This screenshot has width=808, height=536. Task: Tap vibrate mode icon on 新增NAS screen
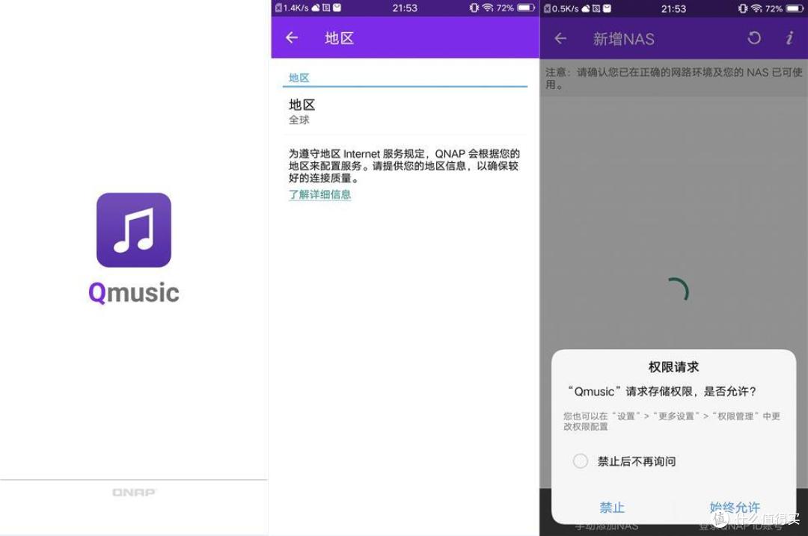743,8
